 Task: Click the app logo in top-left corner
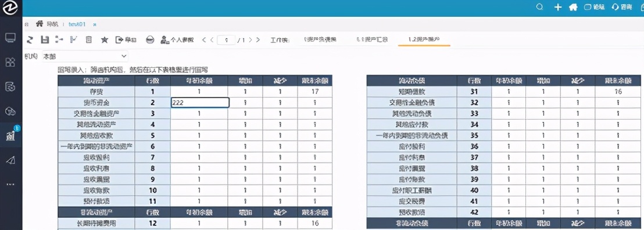pyautogui.click(x=10, y=8)
